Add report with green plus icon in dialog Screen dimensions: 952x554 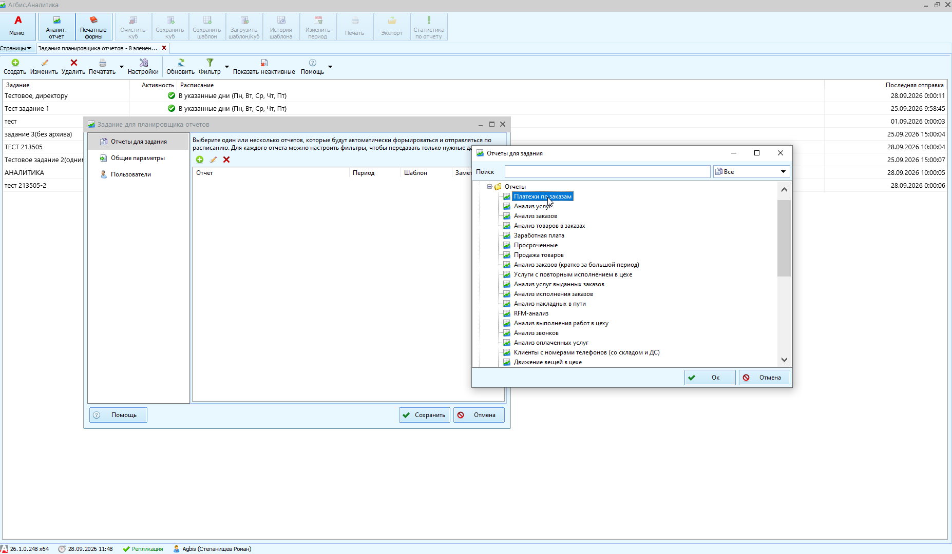[200, 160]
